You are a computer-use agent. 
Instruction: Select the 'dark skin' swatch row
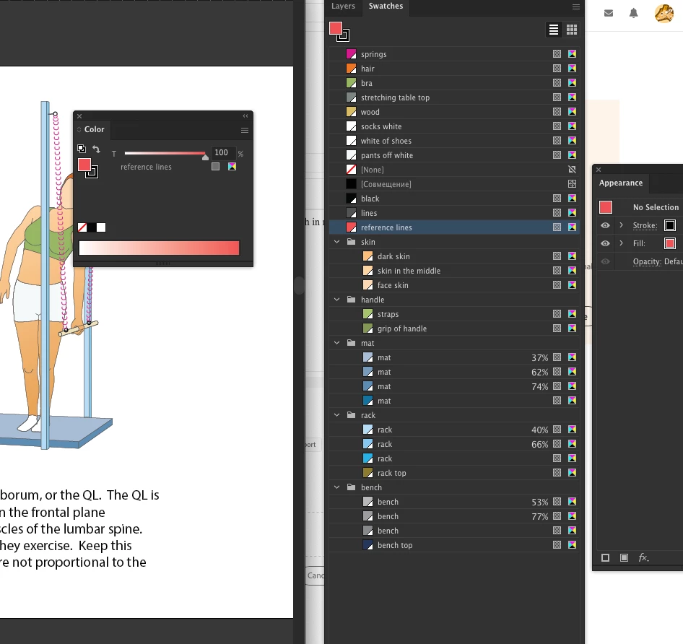coord(454,256)
